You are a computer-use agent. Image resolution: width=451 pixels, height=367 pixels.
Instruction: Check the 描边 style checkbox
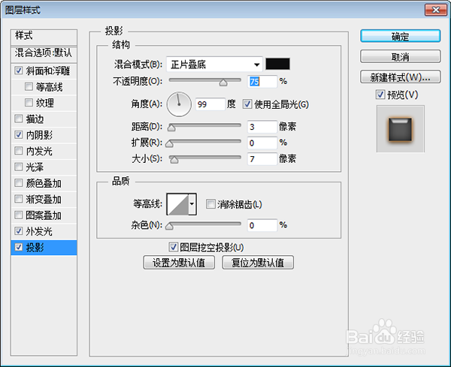click(x=19, y=119)
